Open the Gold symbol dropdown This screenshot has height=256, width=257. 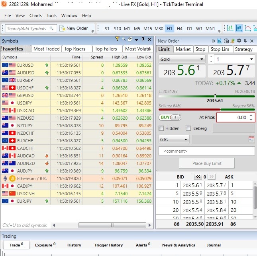tap(182, 59)
